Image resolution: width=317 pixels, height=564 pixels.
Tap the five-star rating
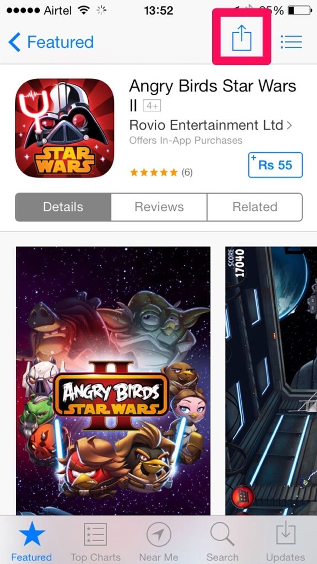(154, 172)
